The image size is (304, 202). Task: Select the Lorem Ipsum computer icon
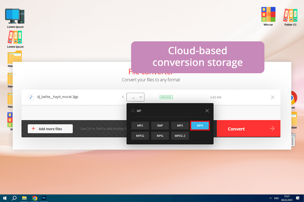tap(15, 18)
